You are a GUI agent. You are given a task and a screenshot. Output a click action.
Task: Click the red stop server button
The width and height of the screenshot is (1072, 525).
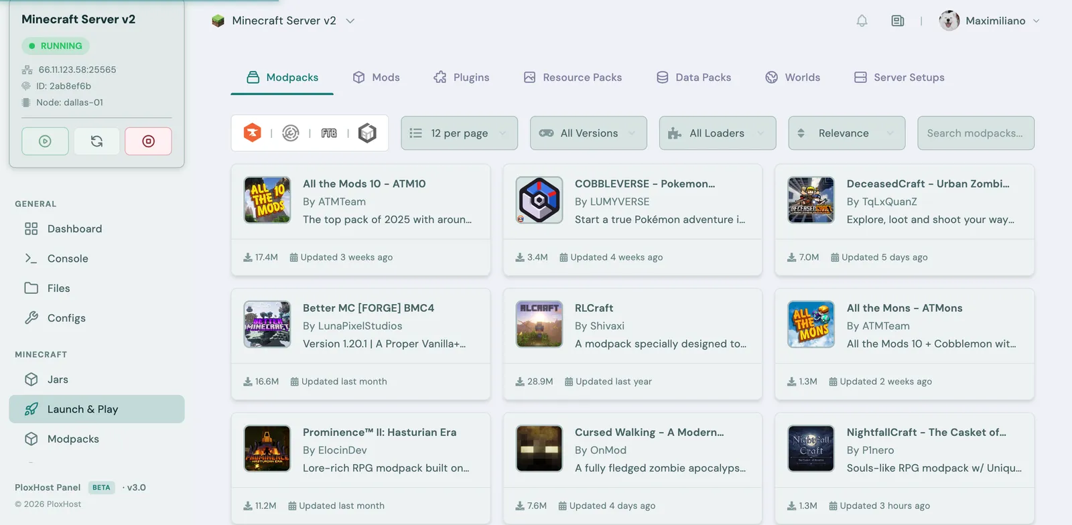[x=148, y=141]
